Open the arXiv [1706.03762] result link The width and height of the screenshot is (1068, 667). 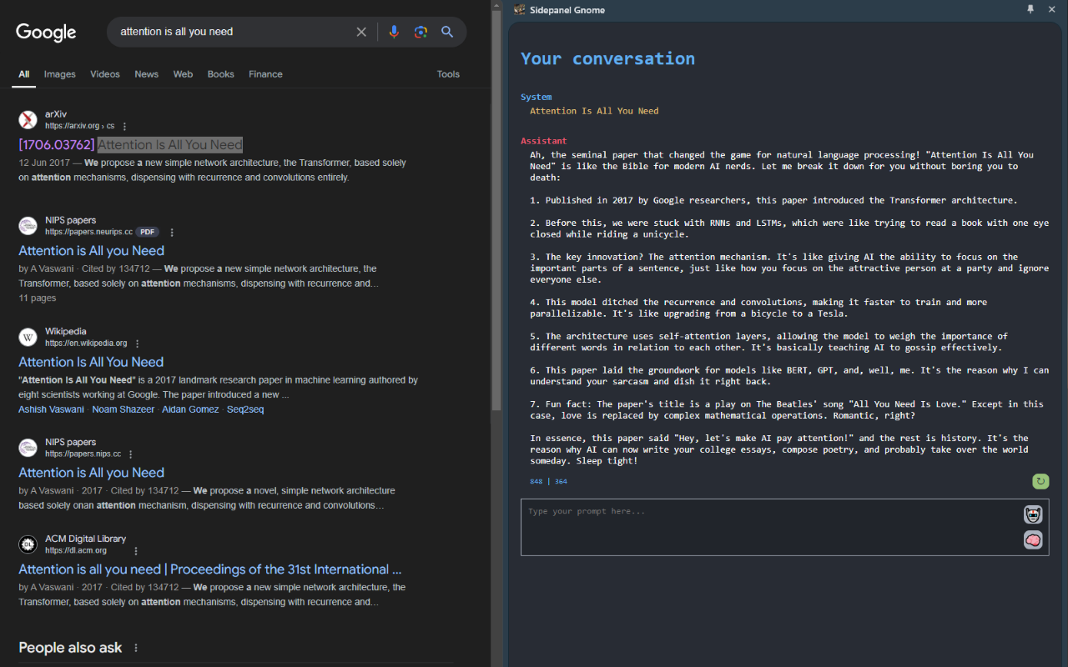[130, 145]
